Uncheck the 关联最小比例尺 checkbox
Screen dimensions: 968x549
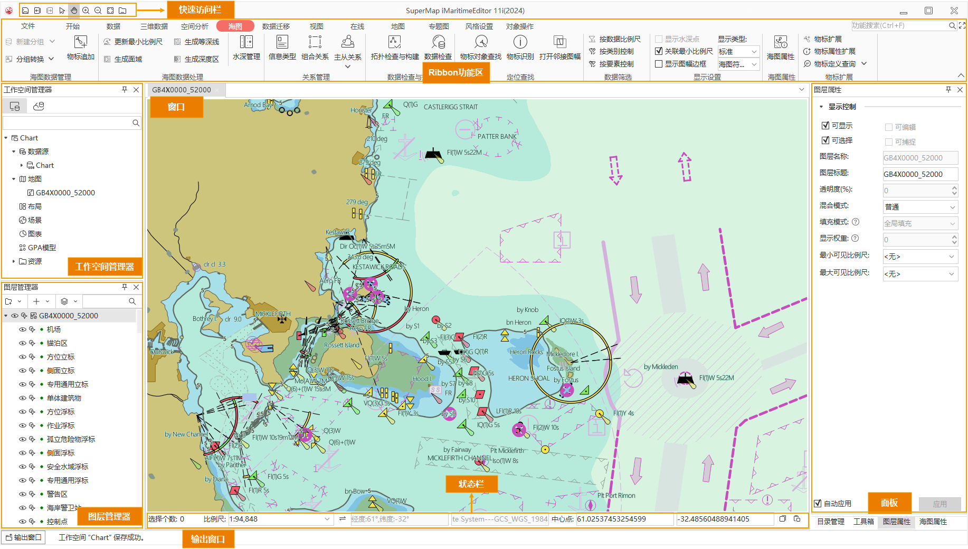(x=659, y=51)
